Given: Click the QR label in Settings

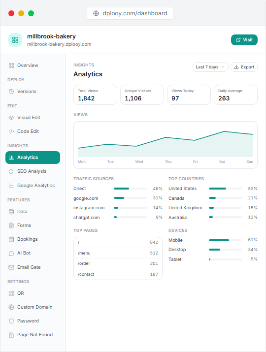Looking at the screenshot, I should click(21, 293).
